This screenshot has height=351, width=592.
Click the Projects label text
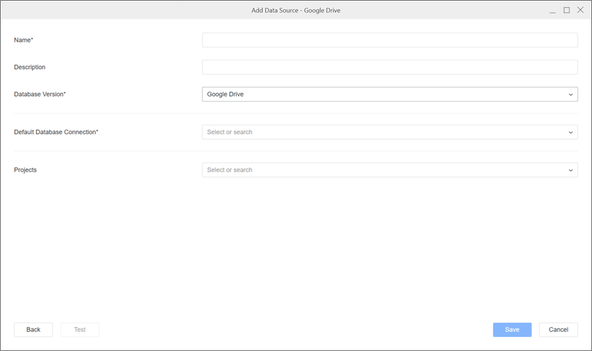[x=25, y=170]
